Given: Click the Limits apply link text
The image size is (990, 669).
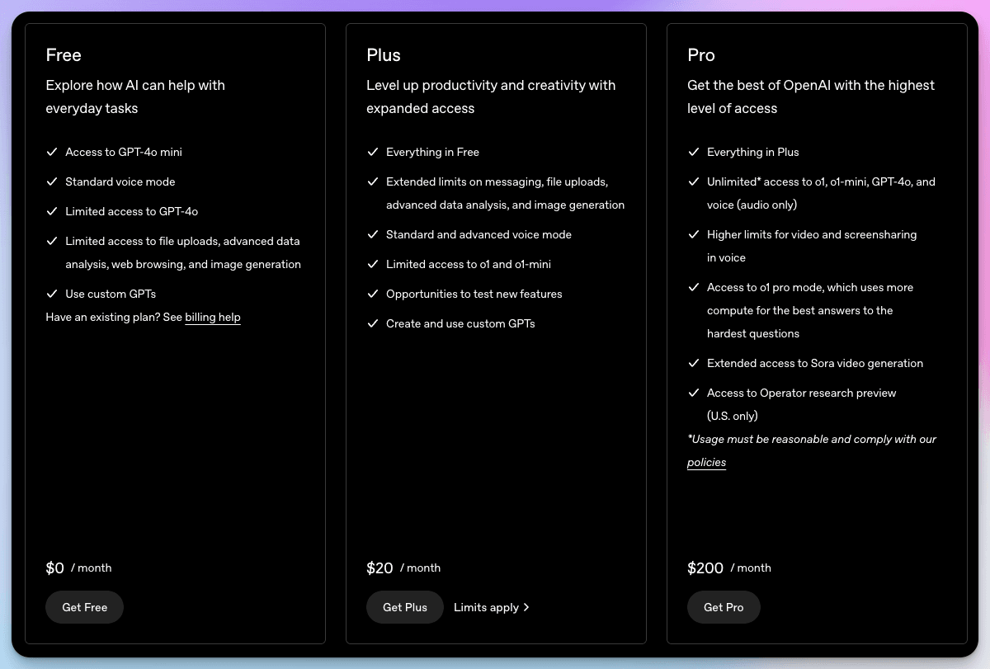Looking at the screenshot, I should (486, 607).
